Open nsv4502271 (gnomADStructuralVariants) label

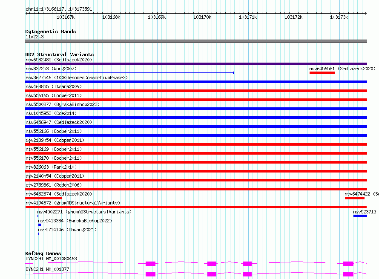(x=84, y=212)
